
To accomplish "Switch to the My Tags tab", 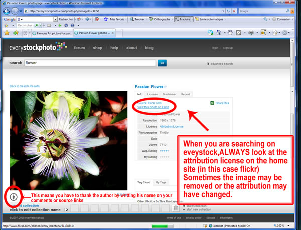I will click(x=161, y=182).
